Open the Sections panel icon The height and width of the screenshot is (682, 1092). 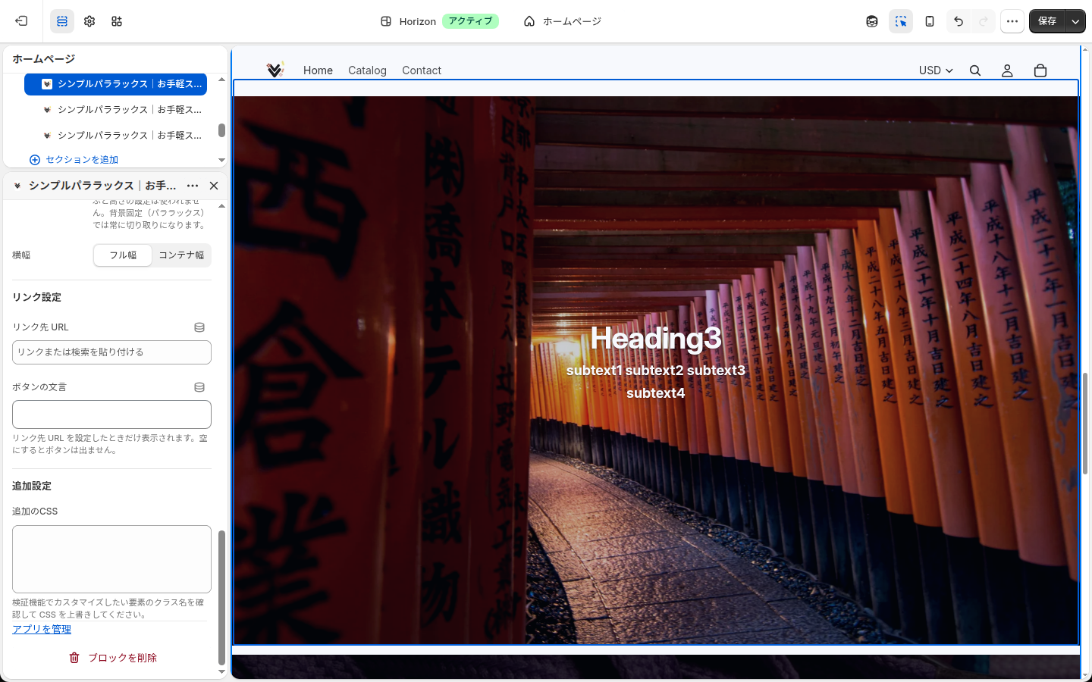click(62, 21)
